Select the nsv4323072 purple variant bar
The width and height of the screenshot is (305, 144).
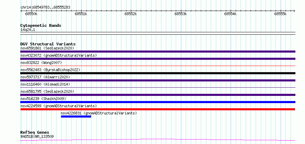coord(158,59)
